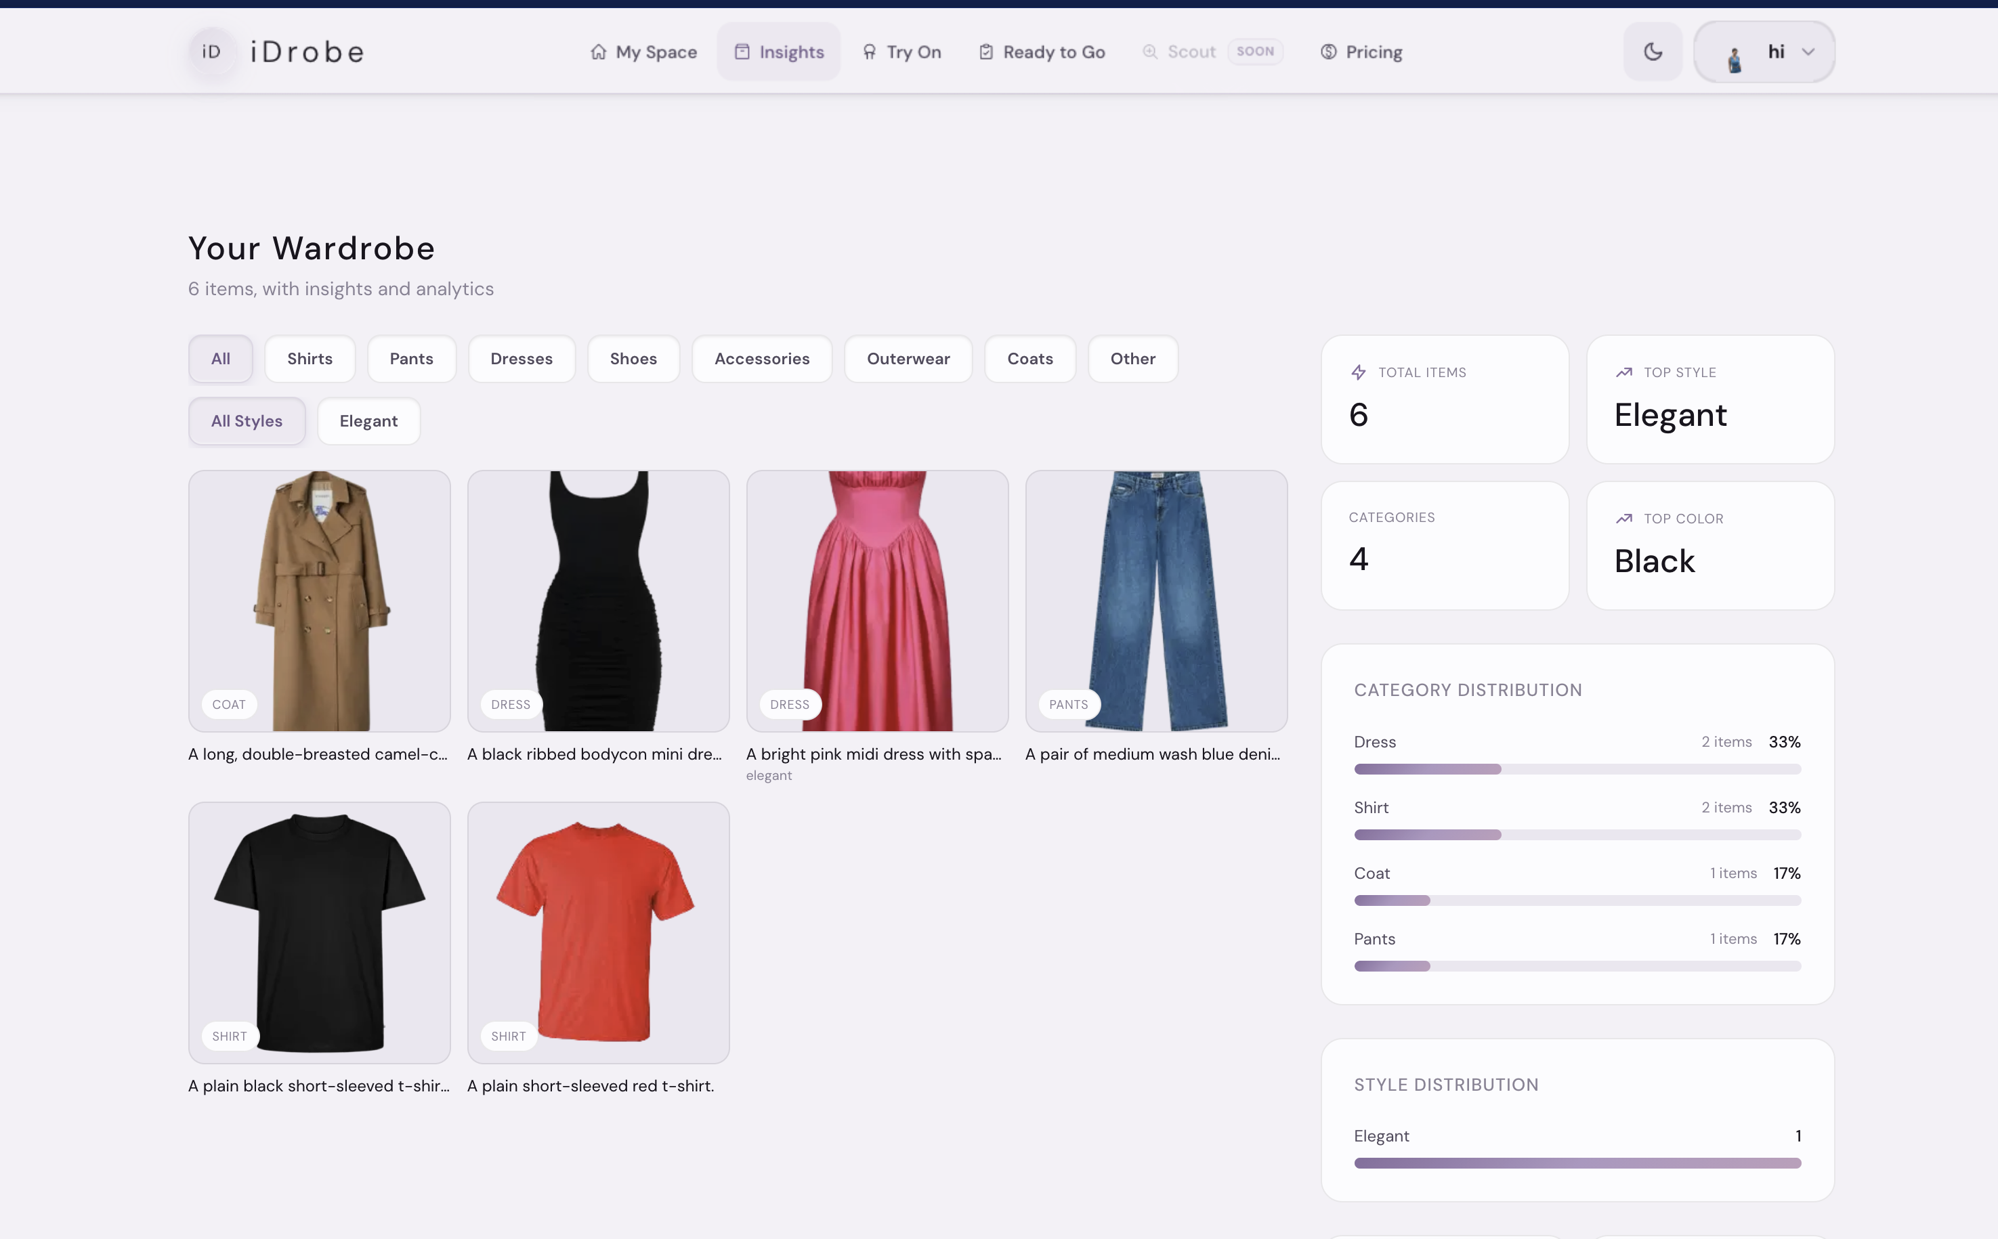Click 'A pair of medium wash blue deni...' text
The height and width of the screenshot is (1239, 1998).
click(x=1152, y=754)
